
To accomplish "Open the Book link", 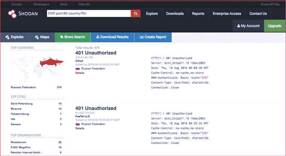I will pyautogui.click(x=64, y=4).
